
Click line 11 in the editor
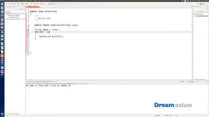pos(111,32)
